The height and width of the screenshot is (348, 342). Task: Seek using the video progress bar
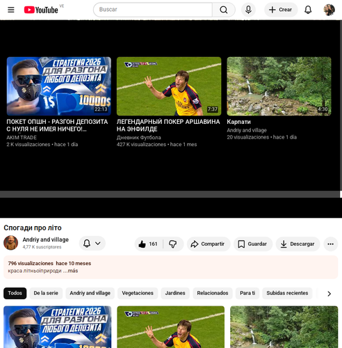[170, 194]
